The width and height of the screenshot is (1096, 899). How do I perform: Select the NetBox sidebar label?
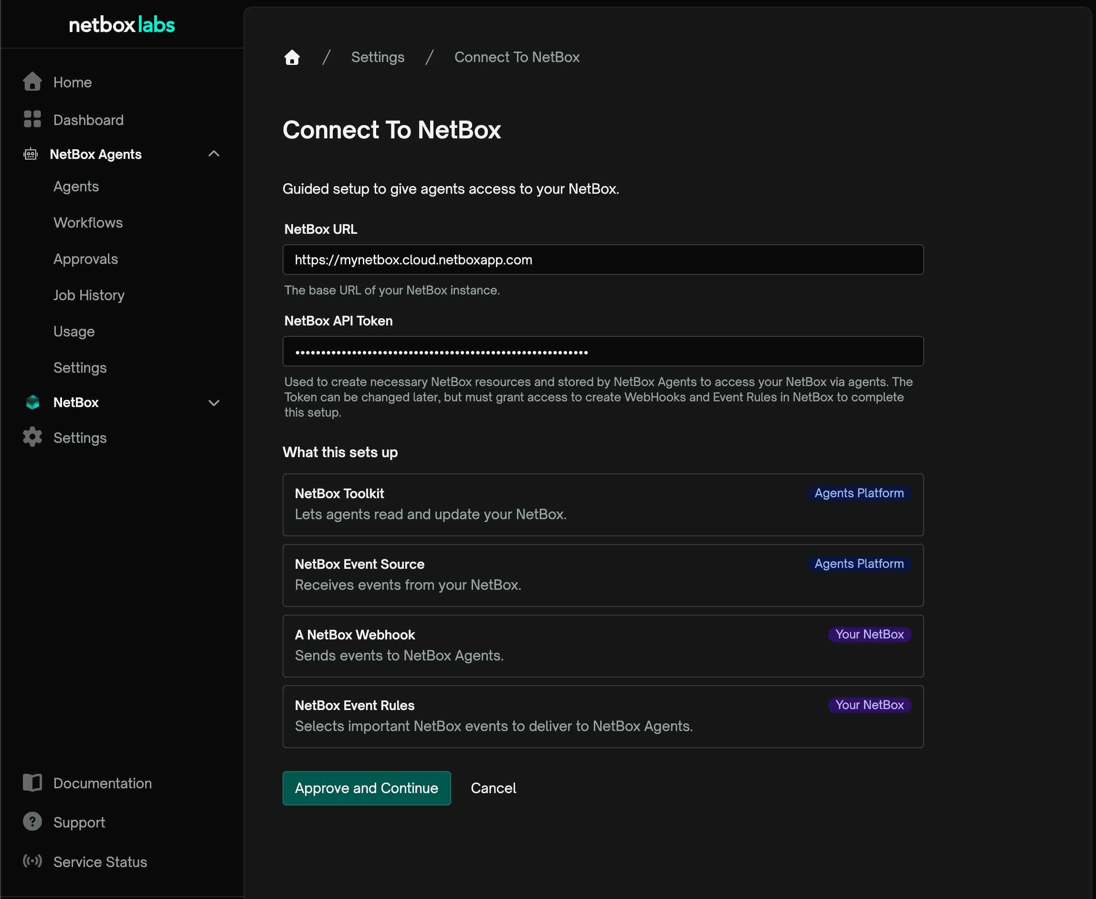point(76,402)
